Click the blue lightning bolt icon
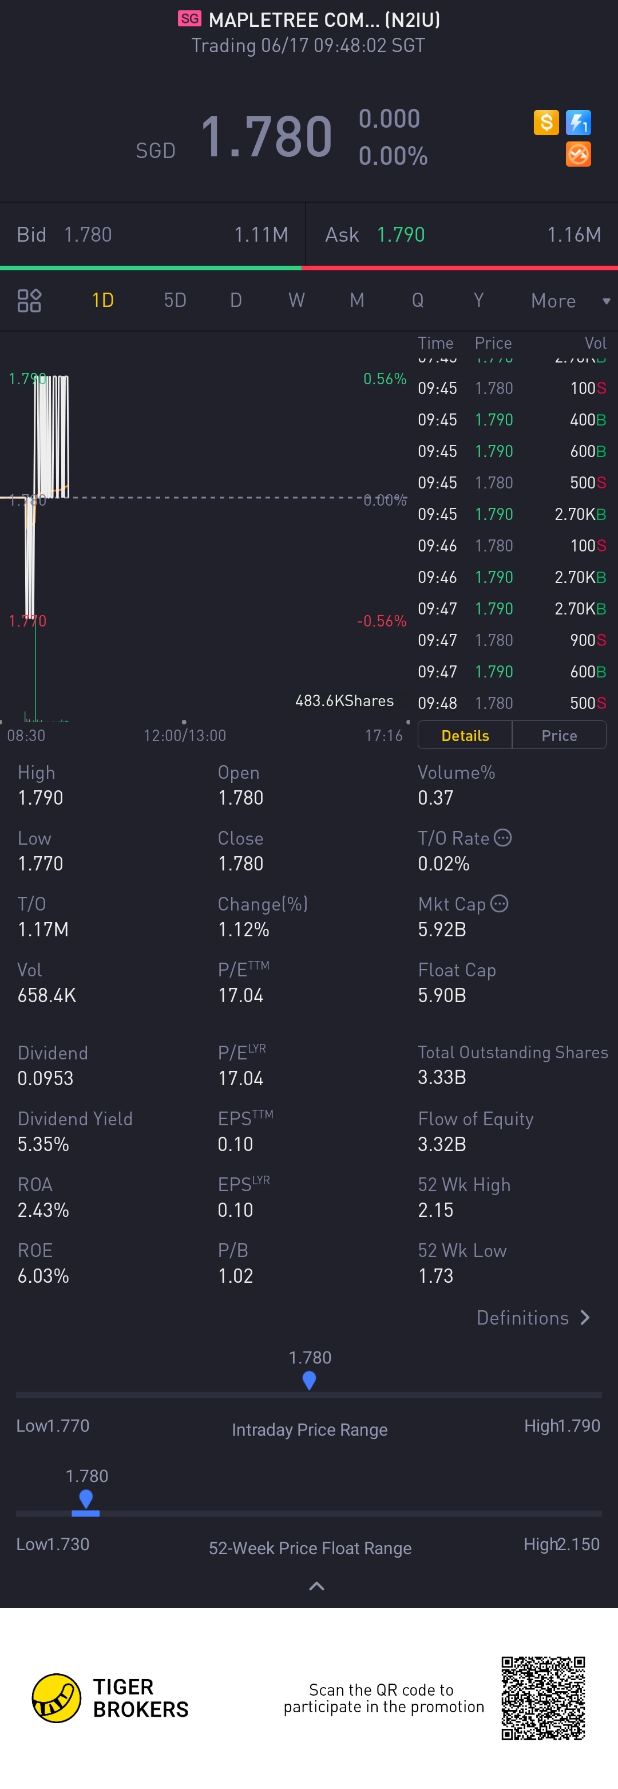Image resolution: width=618 pixels, height=1789 pixels. pos(578,122)
